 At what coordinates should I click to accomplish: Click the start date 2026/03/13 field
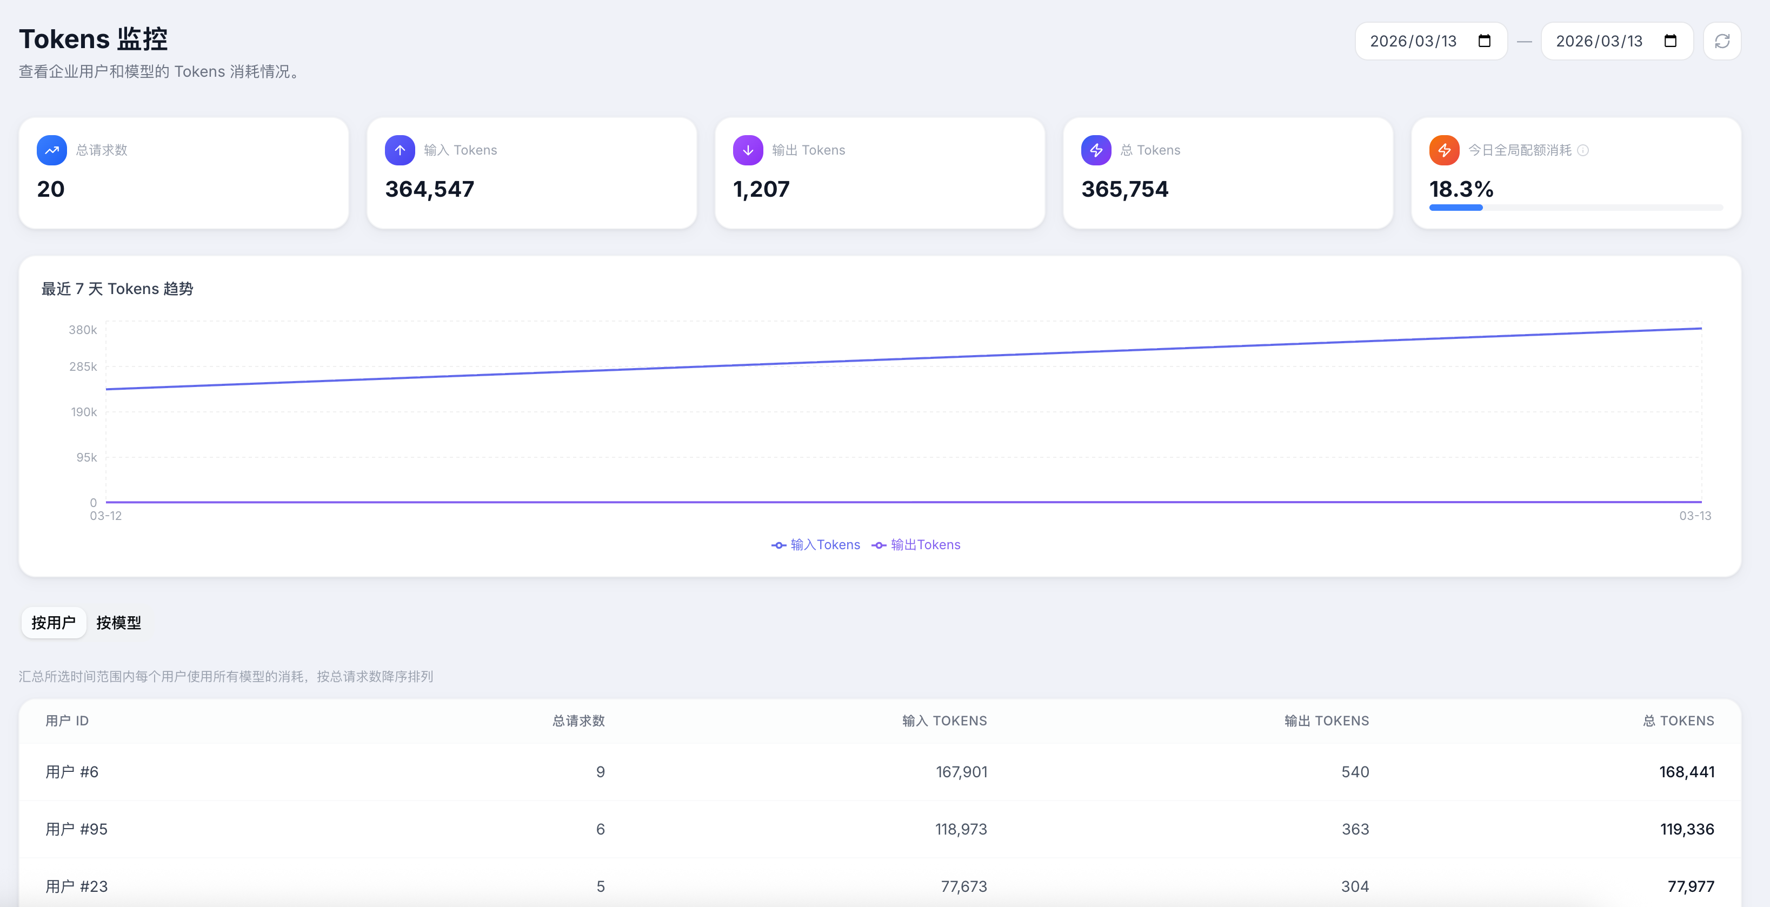click(1413, 41)
